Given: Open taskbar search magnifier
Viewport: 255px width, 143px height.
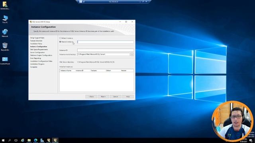Looking at the screenshot, I should pos(10,140).
